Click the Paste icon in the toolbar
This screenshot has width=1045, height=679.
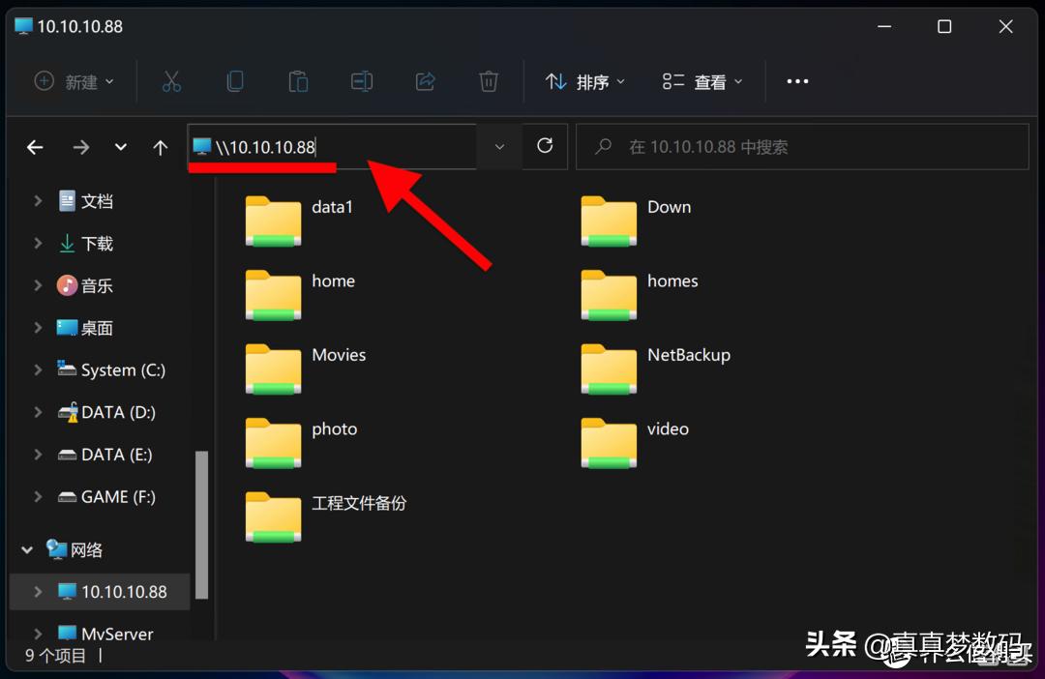tap(298, 81)
